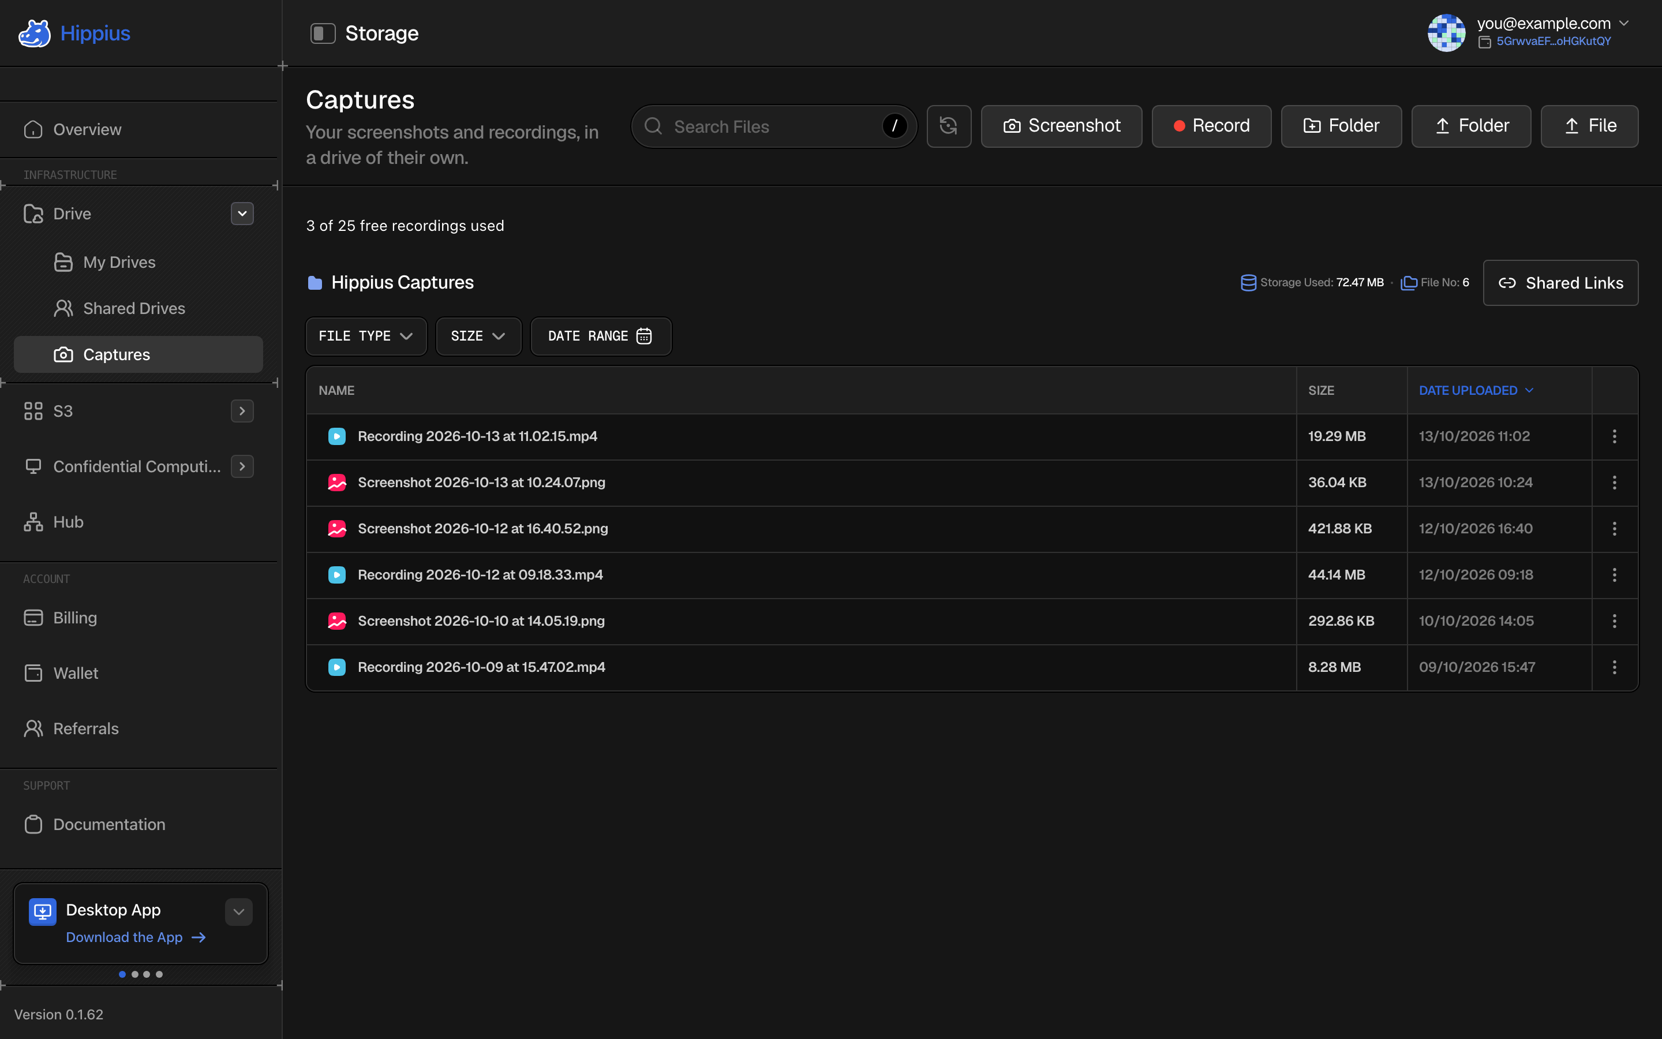Toggle the sidebar panel icon beside Storage
The image size is (1662, 1039).
(x=323, y=33)
